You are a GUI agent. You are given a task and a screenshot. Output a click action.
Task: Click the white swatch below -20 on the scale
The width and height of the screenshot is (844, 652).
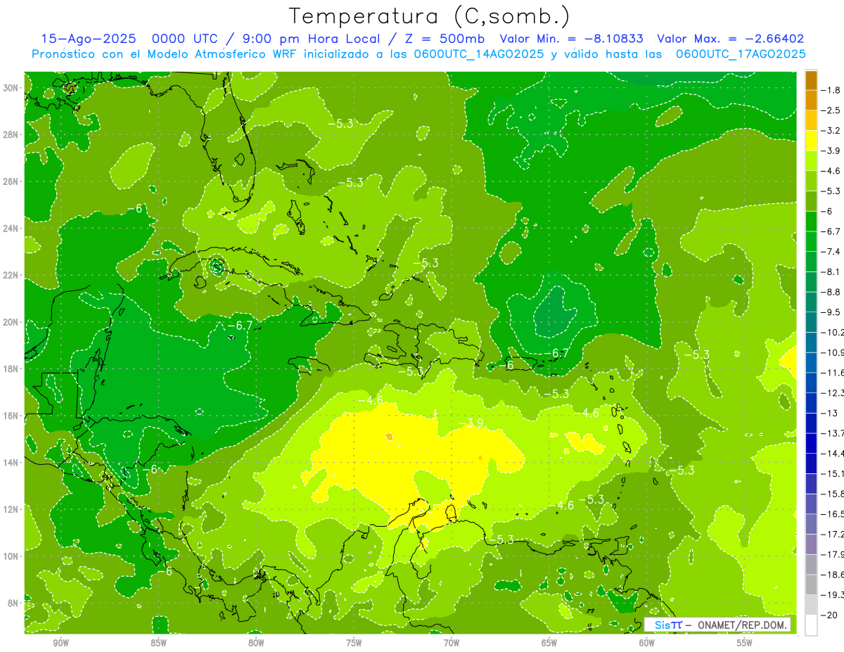(811, 625)
